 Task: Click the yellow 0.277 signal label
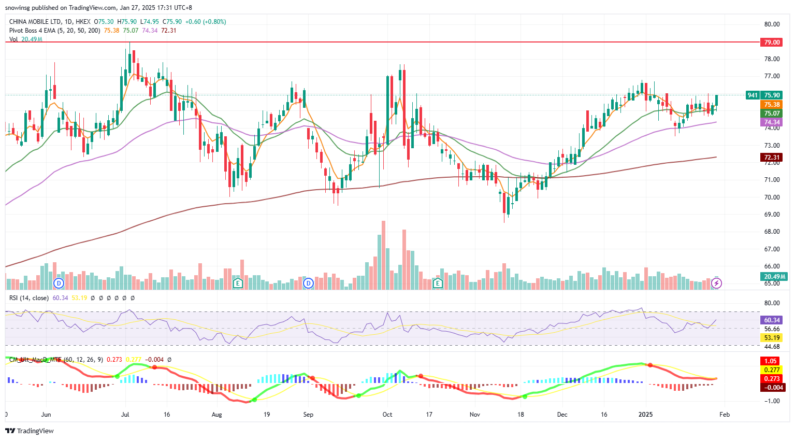772,370
